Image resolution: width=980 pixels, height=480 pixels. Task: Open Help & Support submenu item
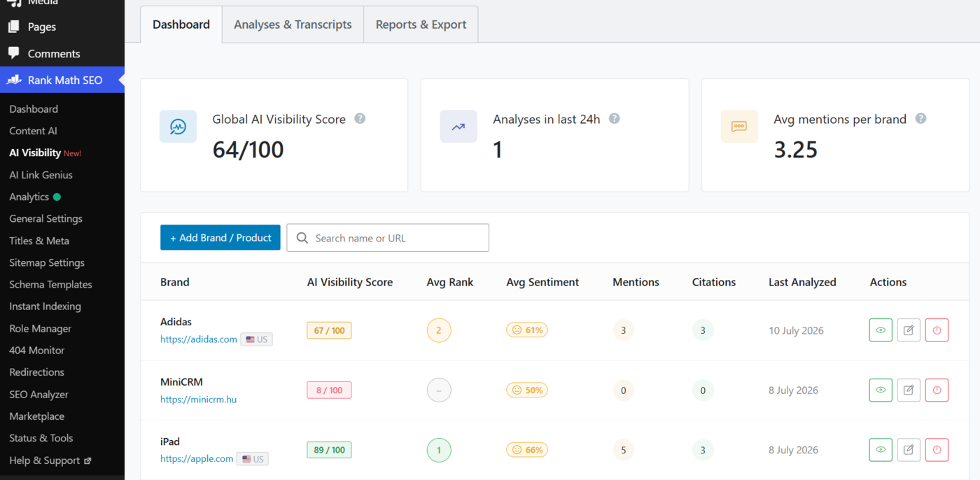44,460
